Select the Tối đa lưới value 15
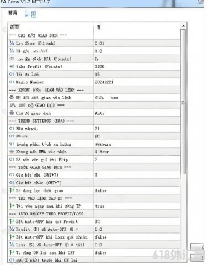 tap(97, 75)
